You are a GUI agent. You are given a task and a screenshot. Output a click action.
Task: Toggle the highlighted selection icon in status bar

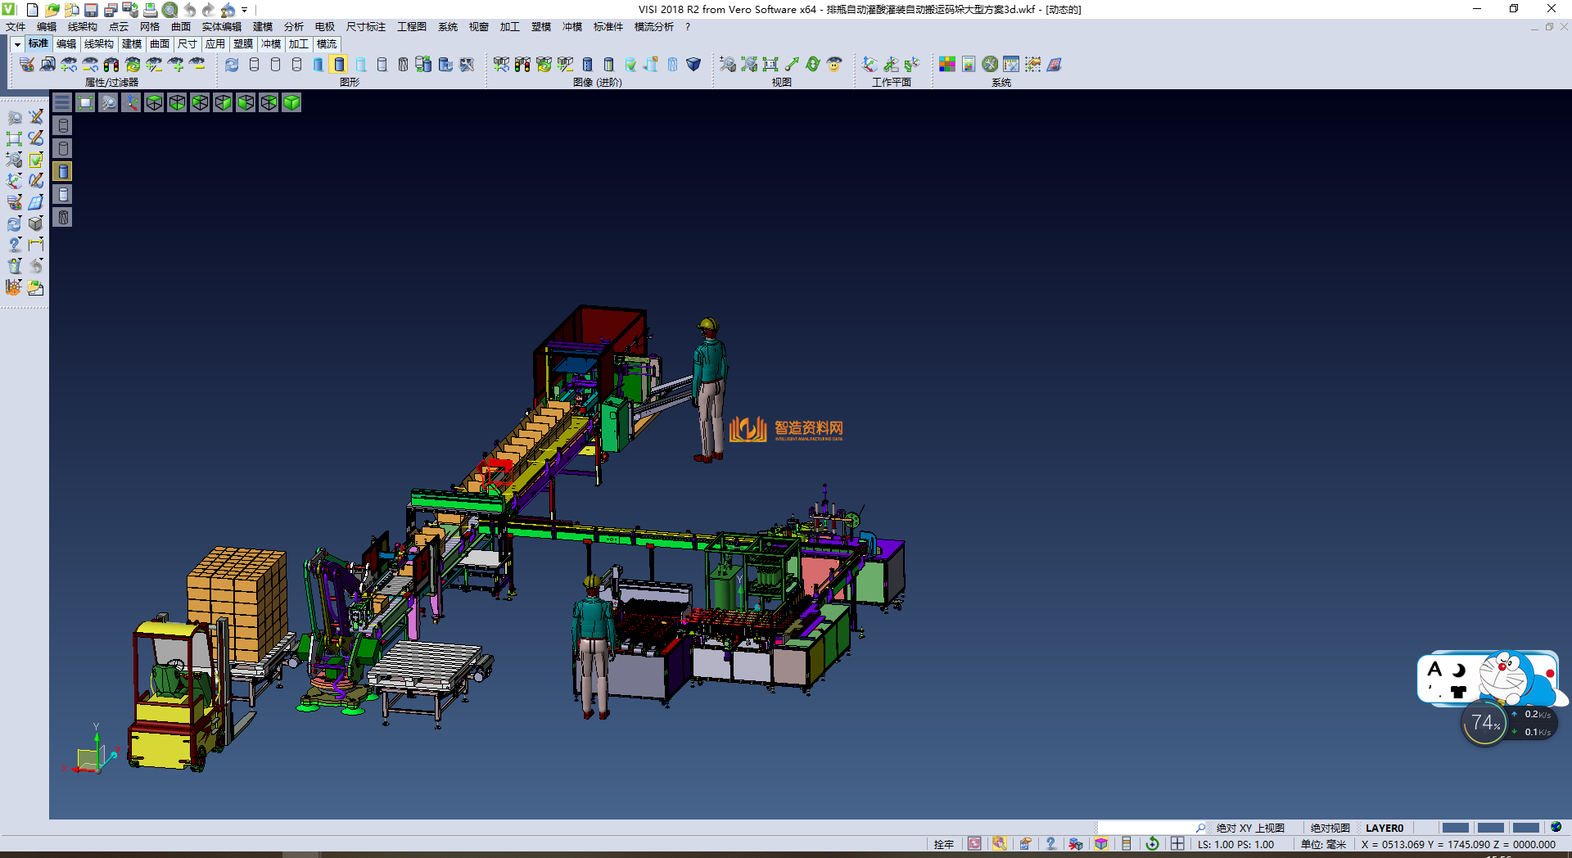(999, 844)
